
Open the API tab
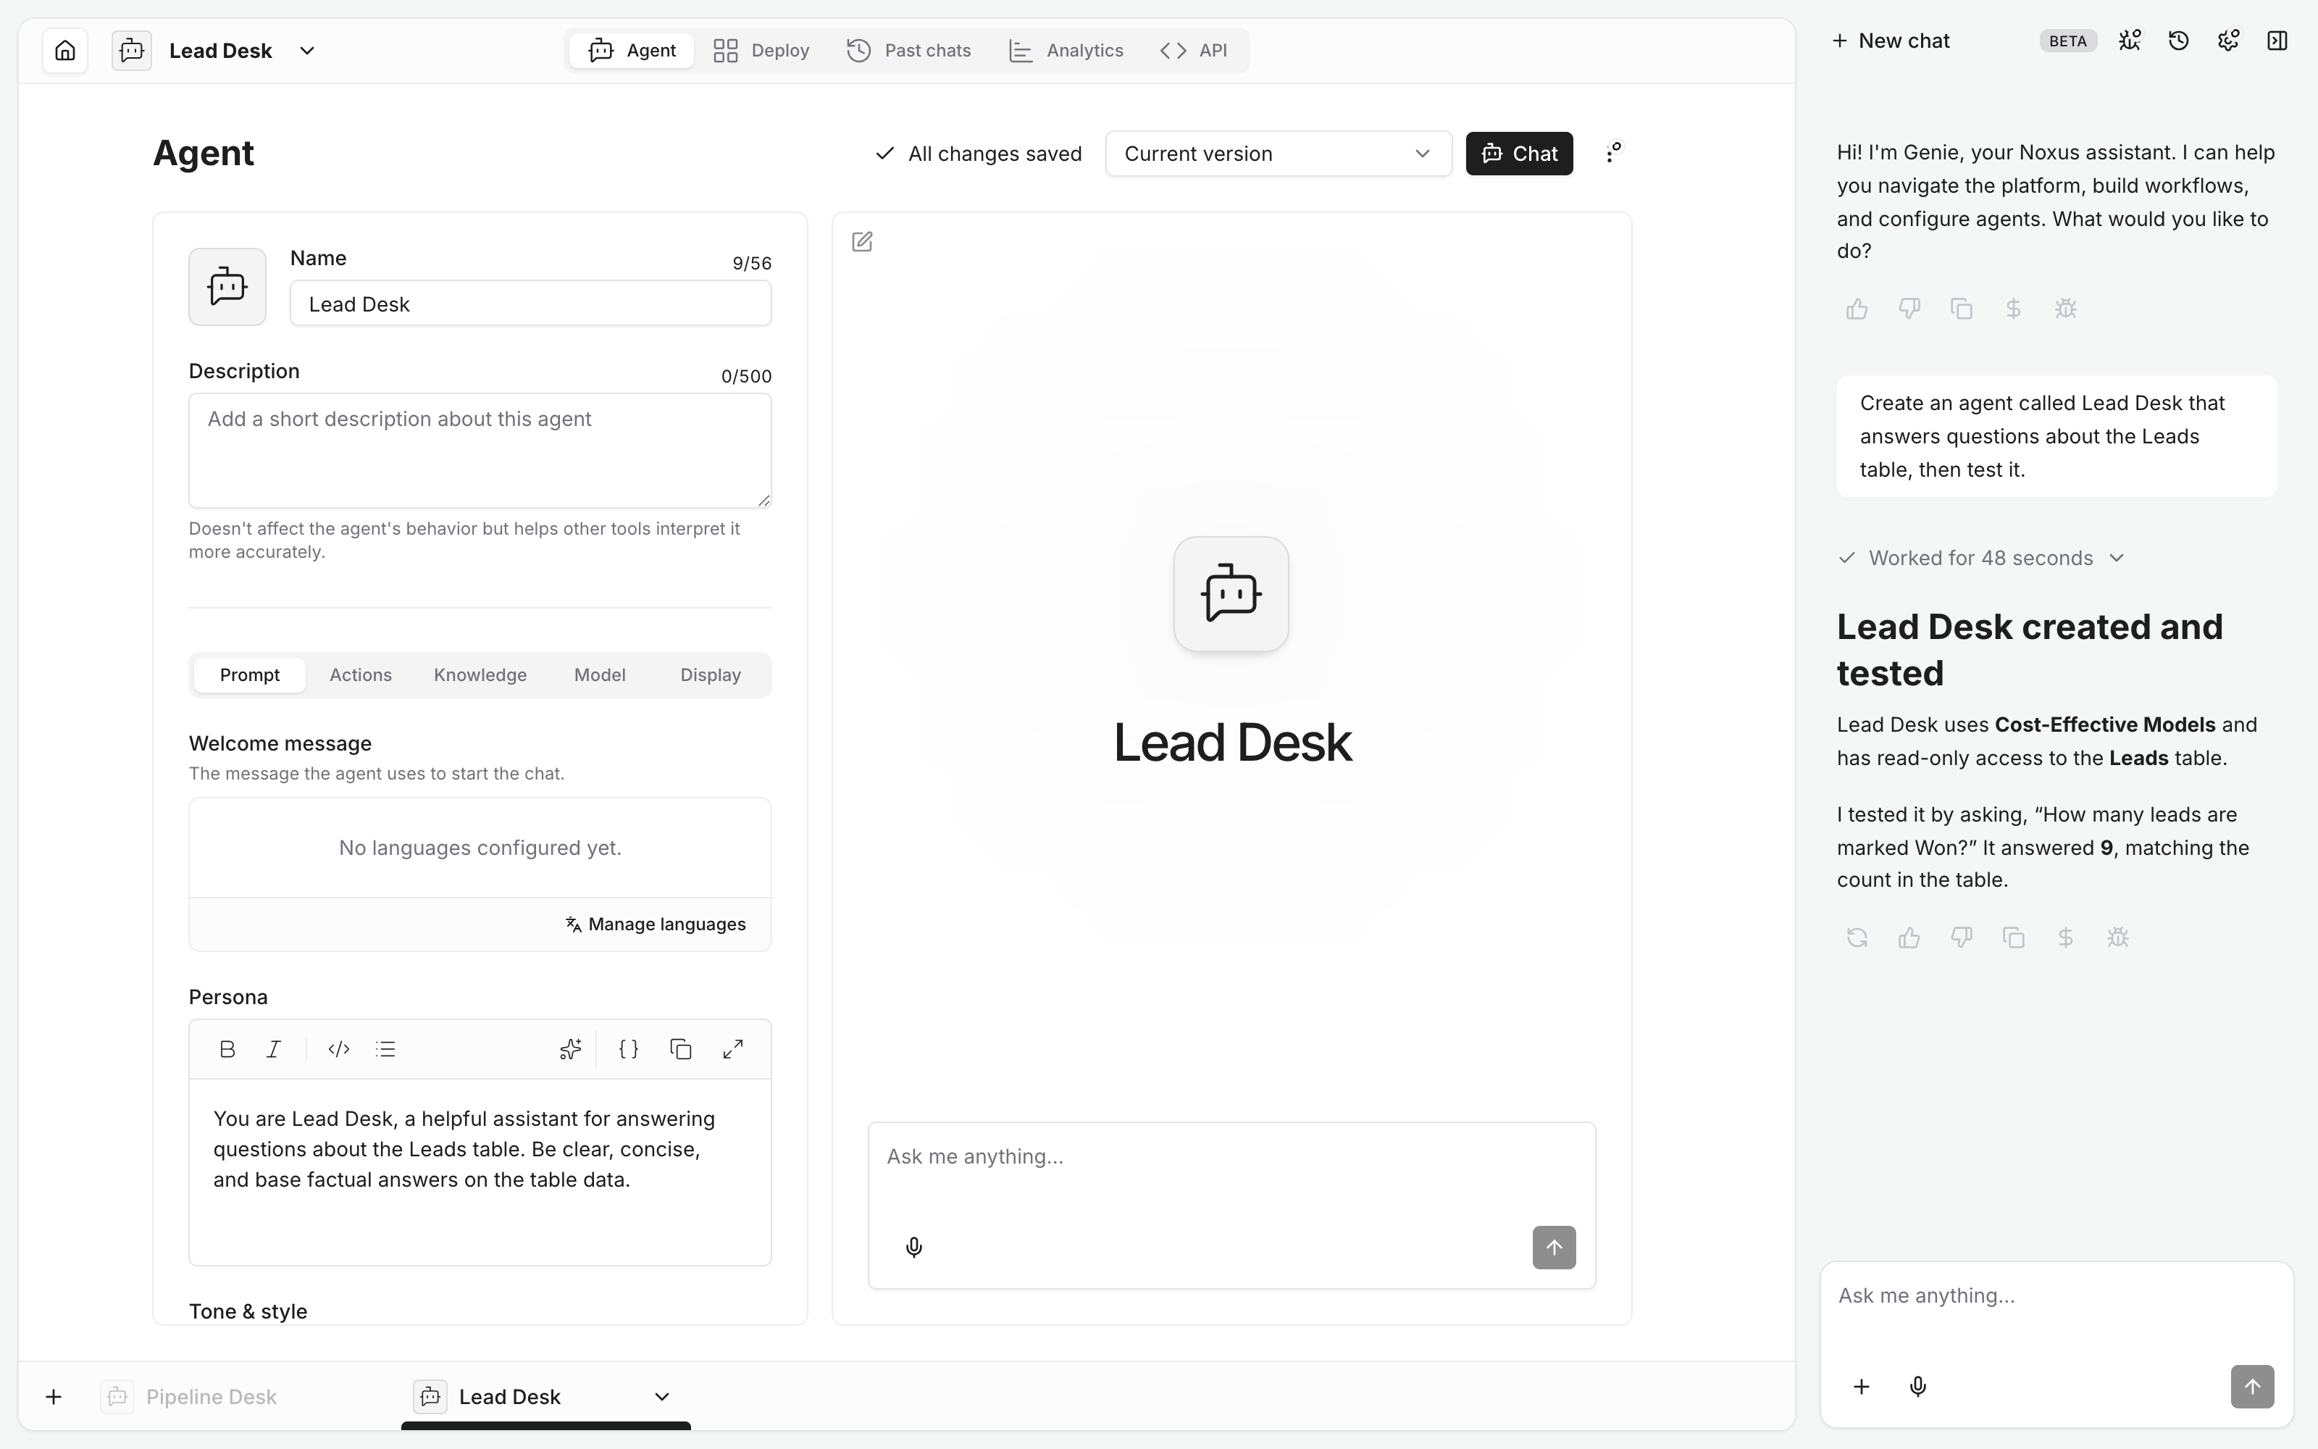[1194, 50]
